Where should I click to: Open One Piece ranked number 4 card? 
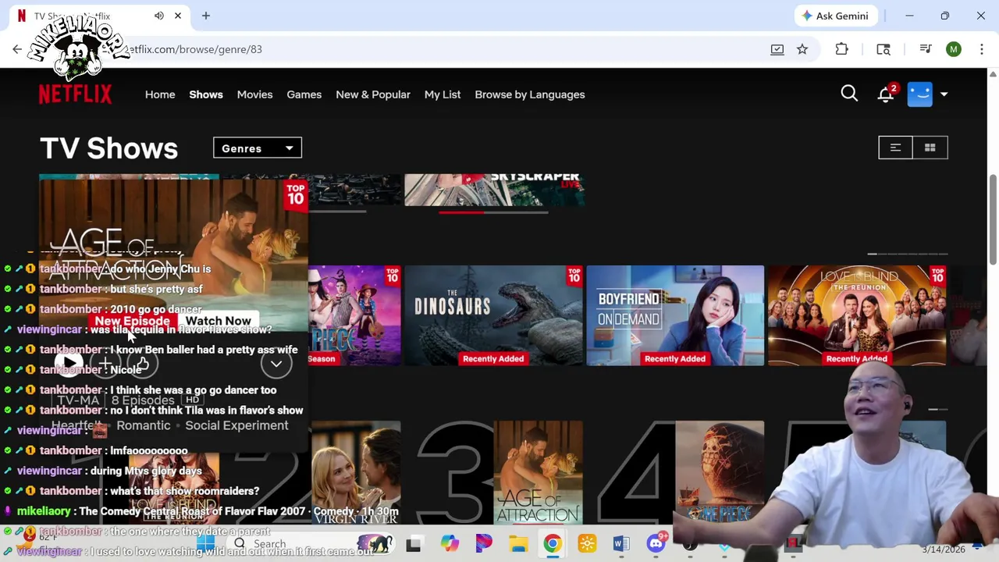(720, 473)
